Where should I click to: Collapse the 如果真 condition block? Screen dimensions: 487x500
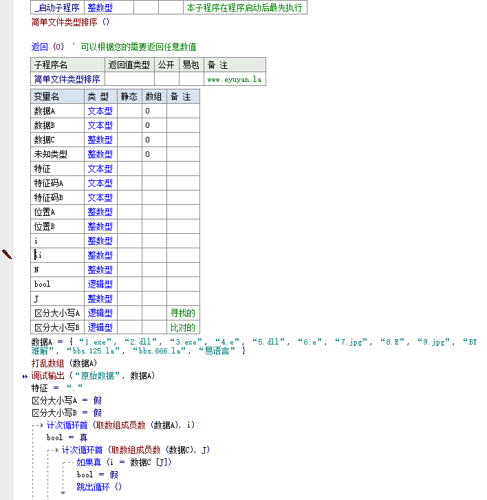click(x=69, y=462)
